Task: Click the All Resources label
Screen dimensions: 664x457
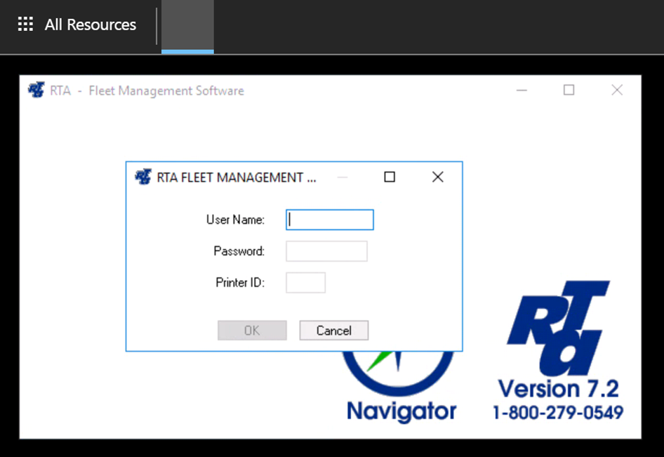Action: click(91, 25)
